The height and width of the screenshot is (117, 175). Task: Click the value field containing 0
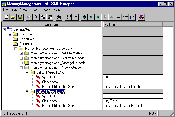pyautogui.click(x=133, y=77)
